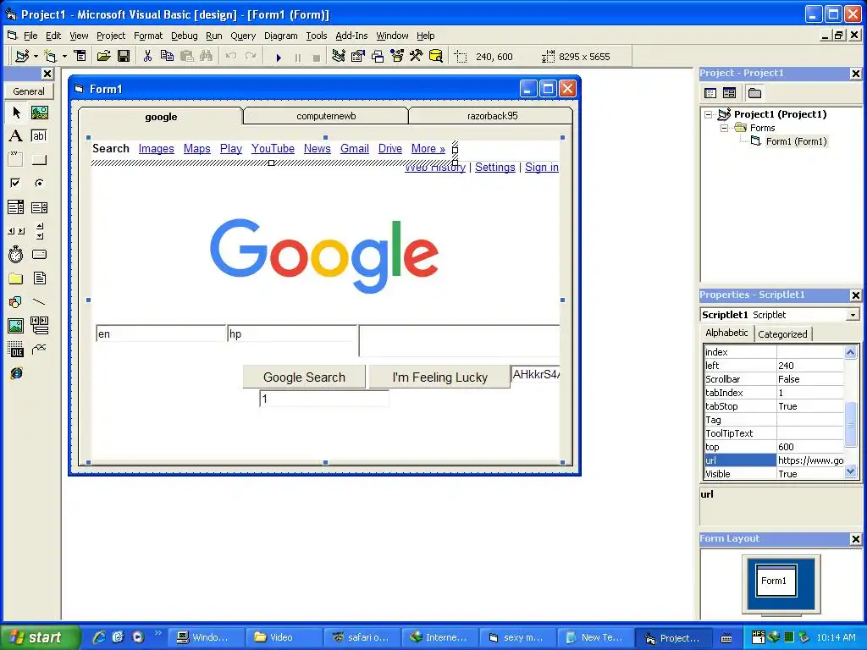Viewport: 867px width, 650px height.
Task: Select the Timer control tool
Action: click(x=16, y=254)
